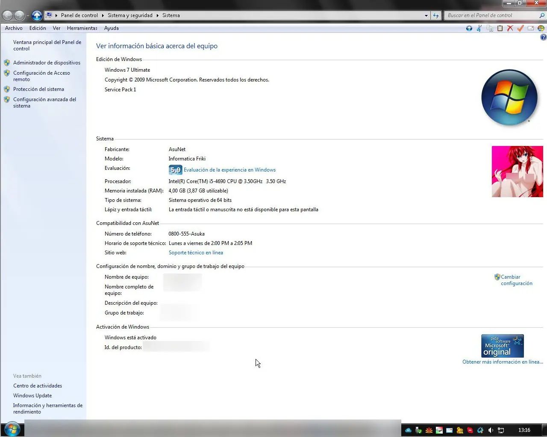Expand the arrow before Panel de control breadcrumb
This screenshot has width=547, height=437.
tap(56, 15)
